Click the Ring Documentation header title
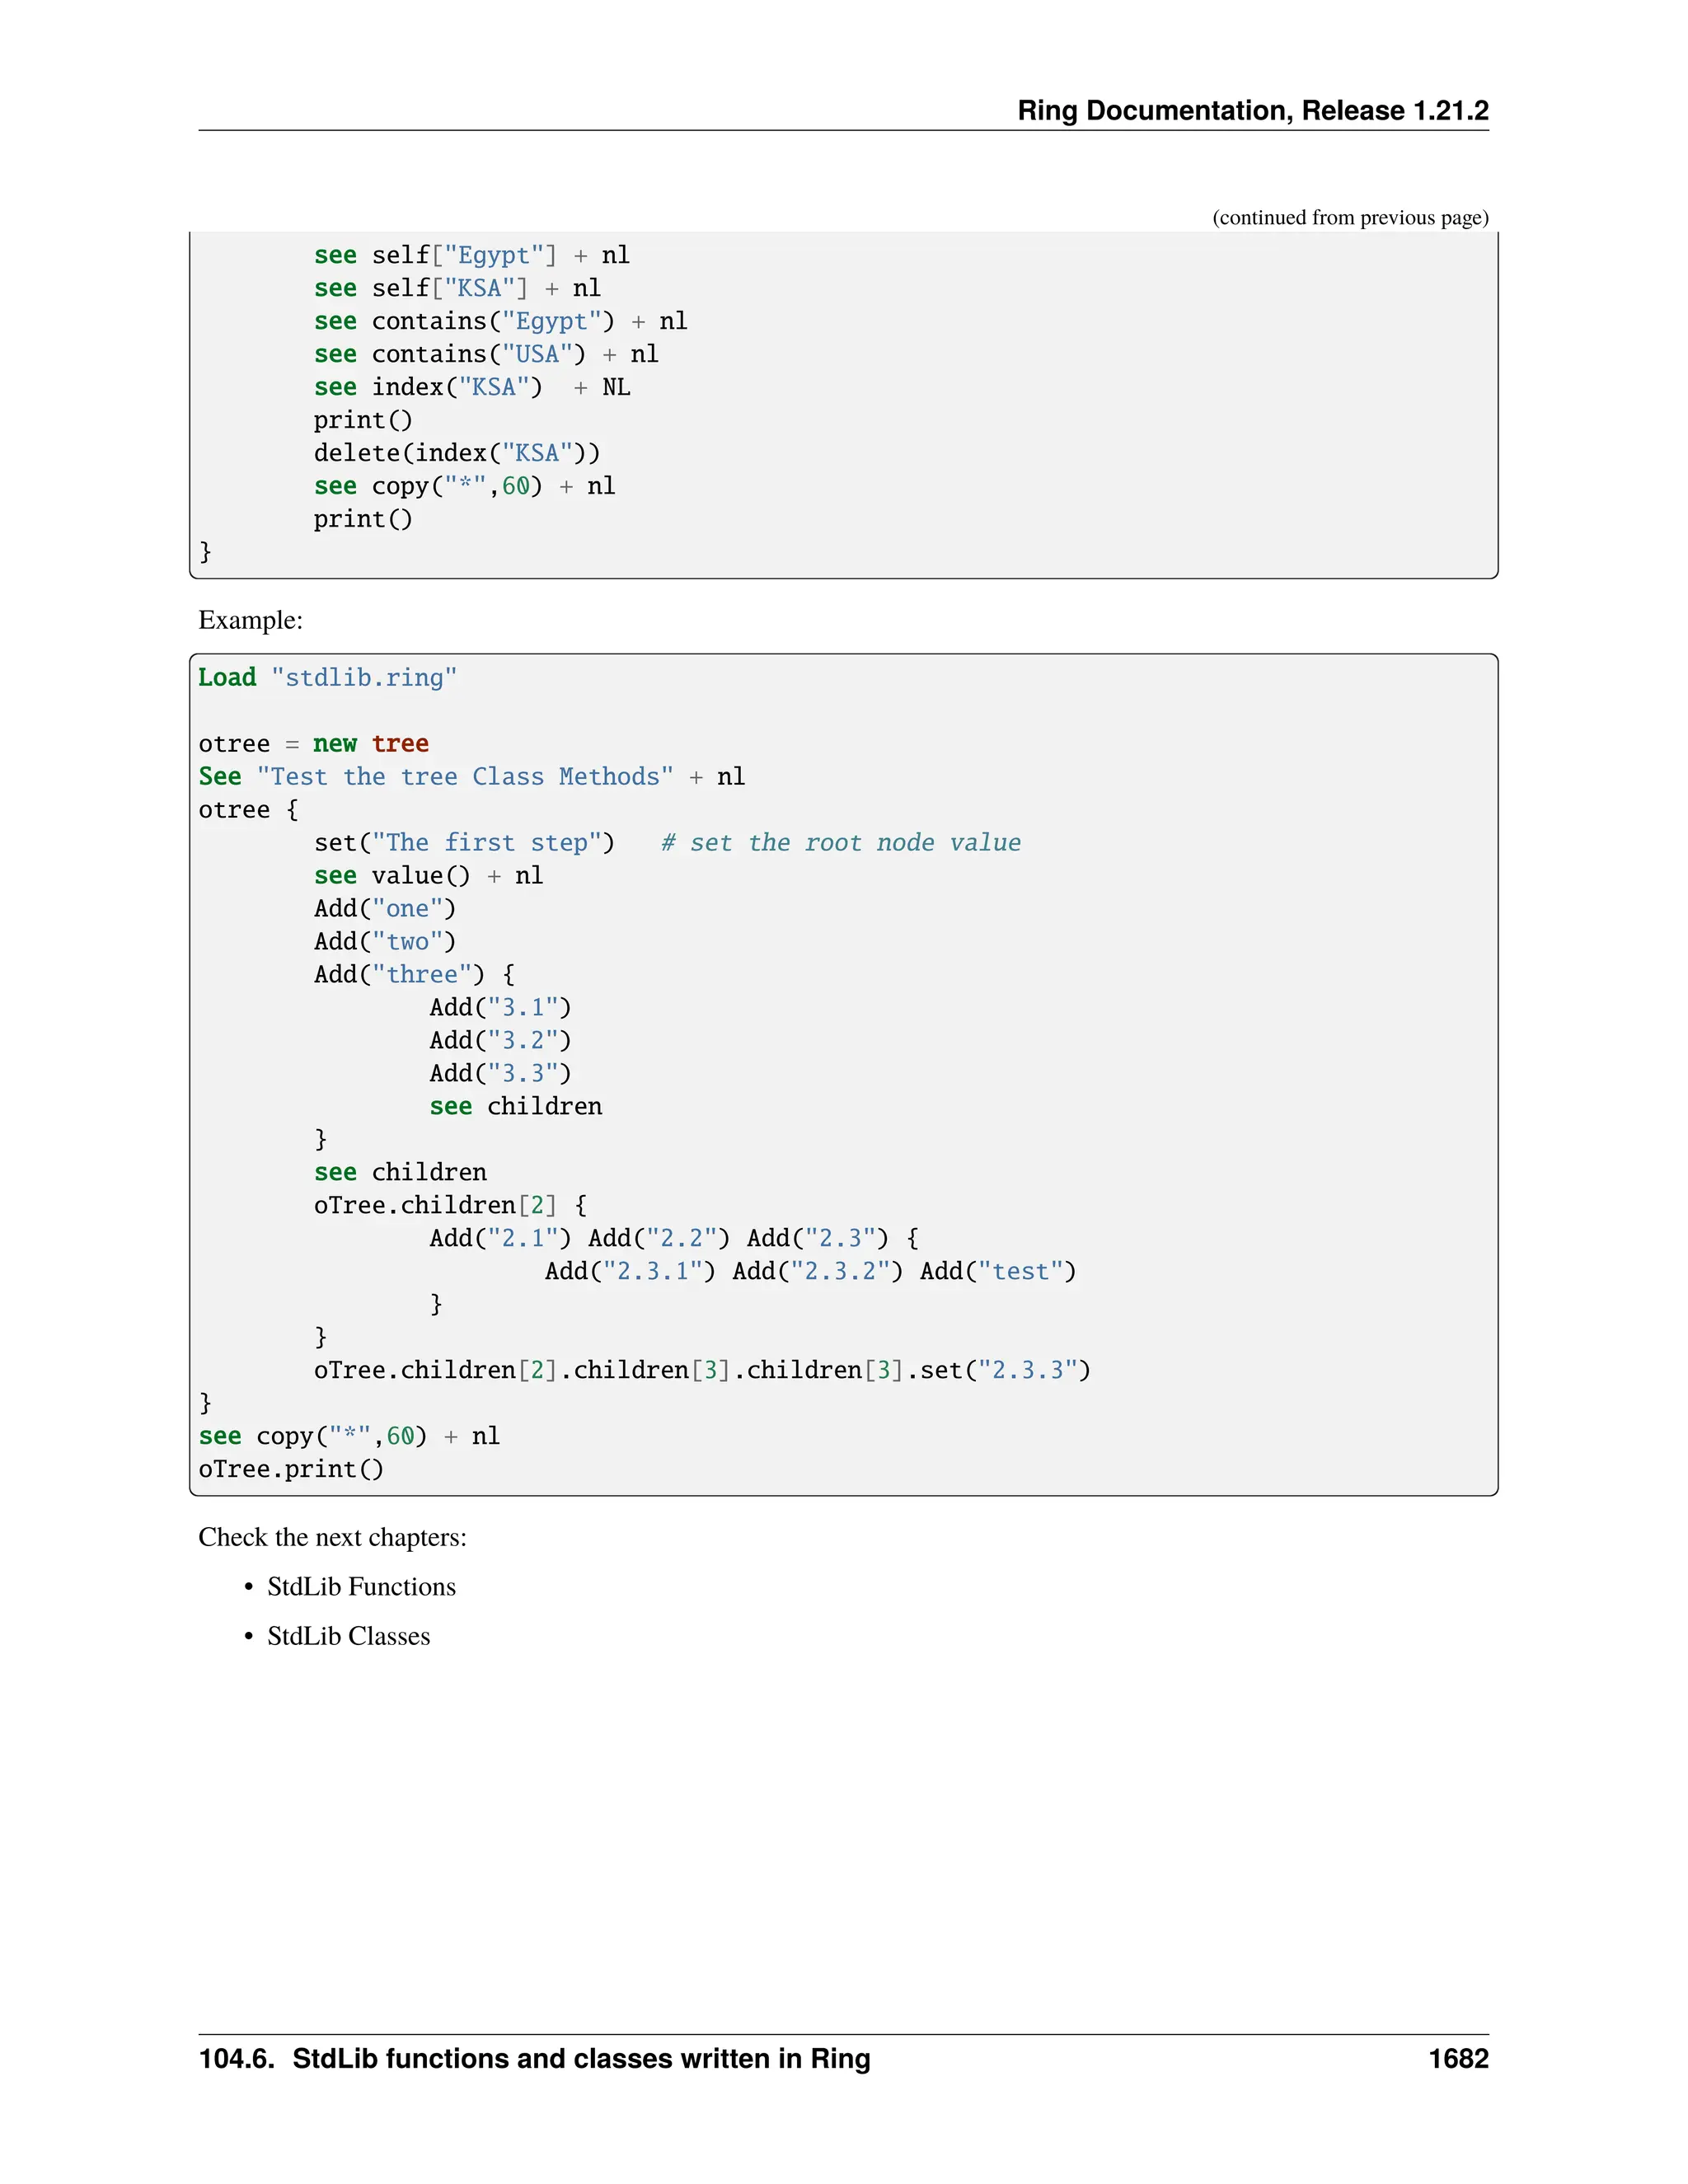Screen dimensions: 1688x2184 1252,110
